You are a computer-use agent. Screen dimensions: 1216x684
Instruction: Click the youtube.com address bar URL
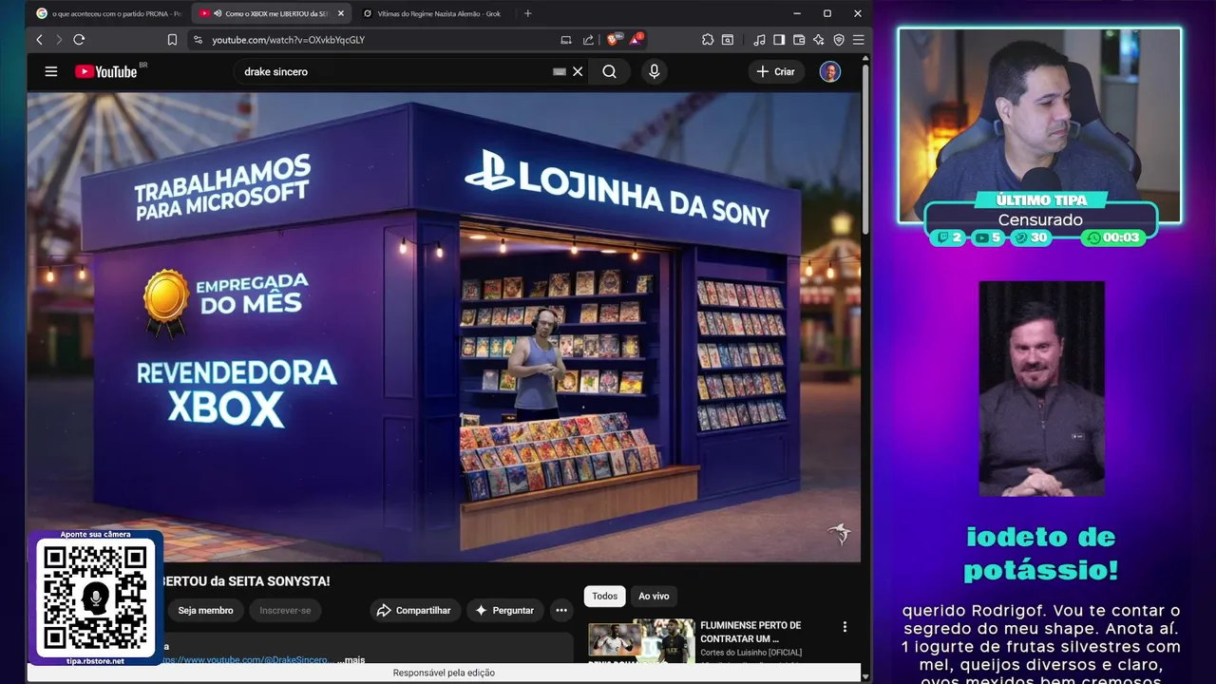pos(288,40)
